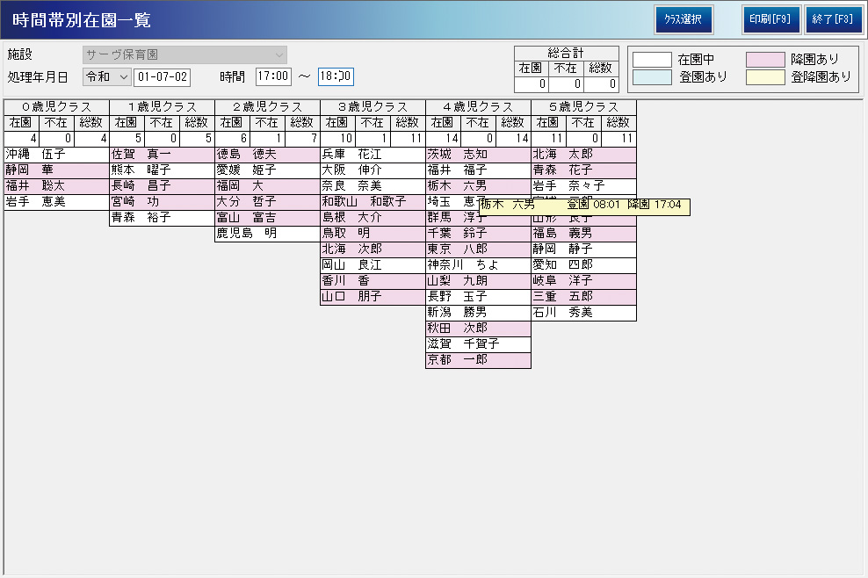Click the 登園あり light blue swatch
Screen dimensions: 868x578
click(x=652, y=76)
